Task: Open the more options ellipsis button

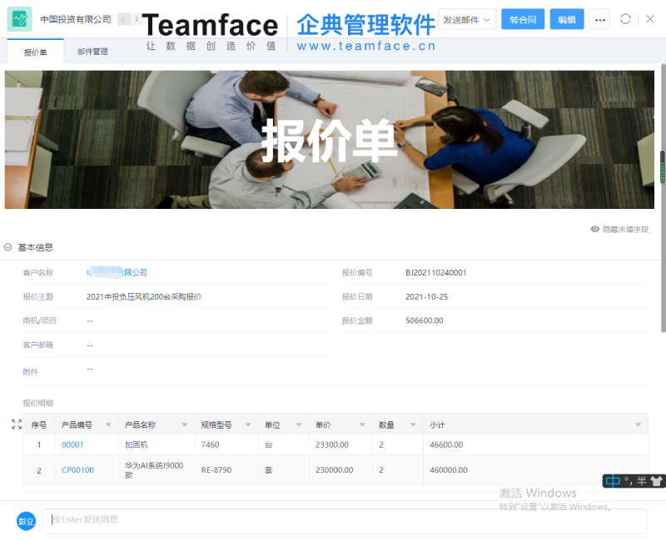Action: pyautogui.click(x=599, y=19)
